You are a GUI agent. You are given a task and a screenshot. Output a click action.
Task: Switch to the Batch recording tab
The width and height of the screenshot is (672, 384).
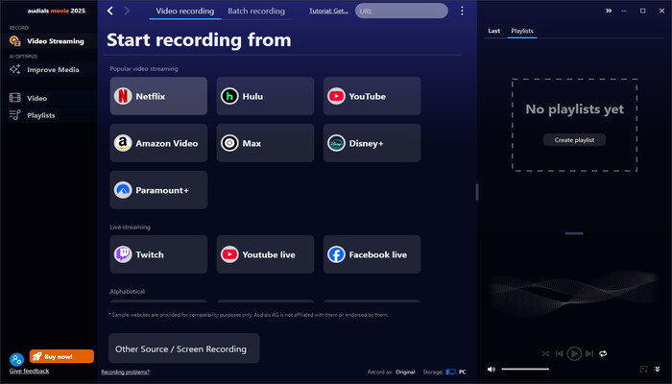[x=256, y=12]
